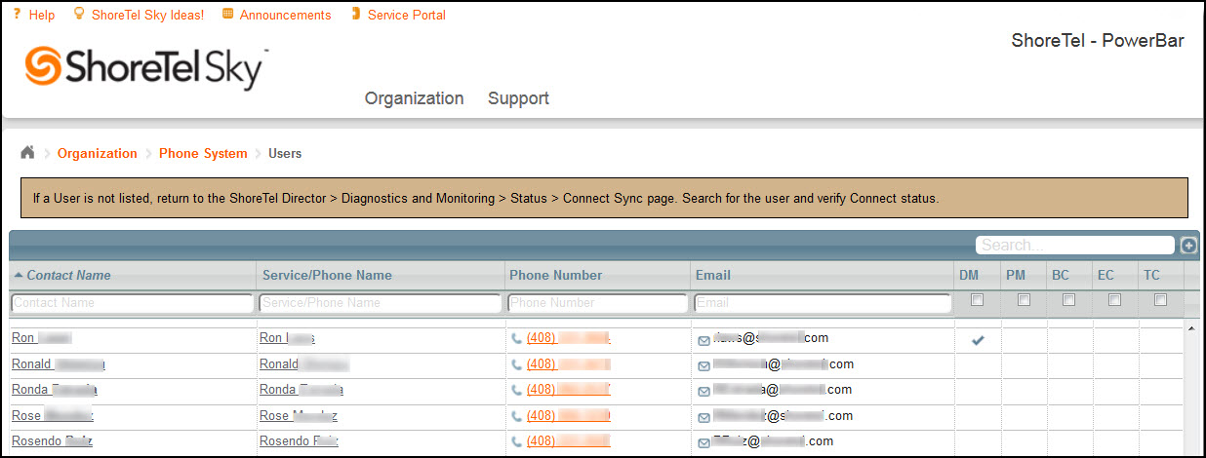Image resolution: width=1206 pixels, height=458 pixels.
Task: Click the Contact Name filter field
Action: (x=132, y=303)
